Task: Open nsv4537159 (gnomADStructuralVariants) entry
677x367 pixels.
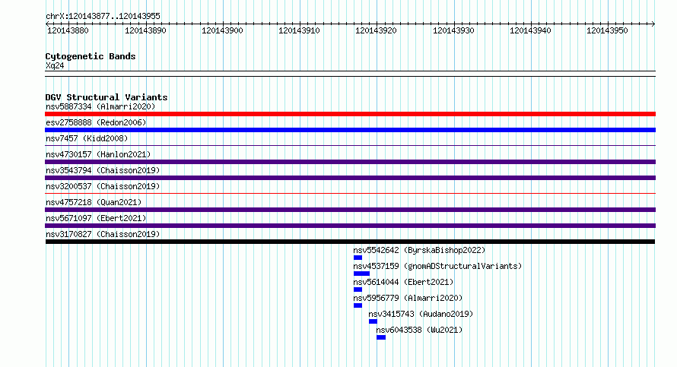Action: pyautogui.click(x=437, y=266)
